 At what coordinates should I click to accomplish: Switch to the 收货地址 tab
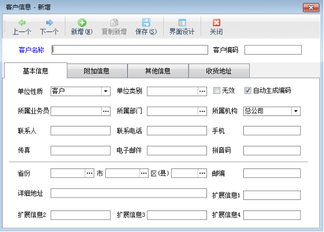pos(219,71)
